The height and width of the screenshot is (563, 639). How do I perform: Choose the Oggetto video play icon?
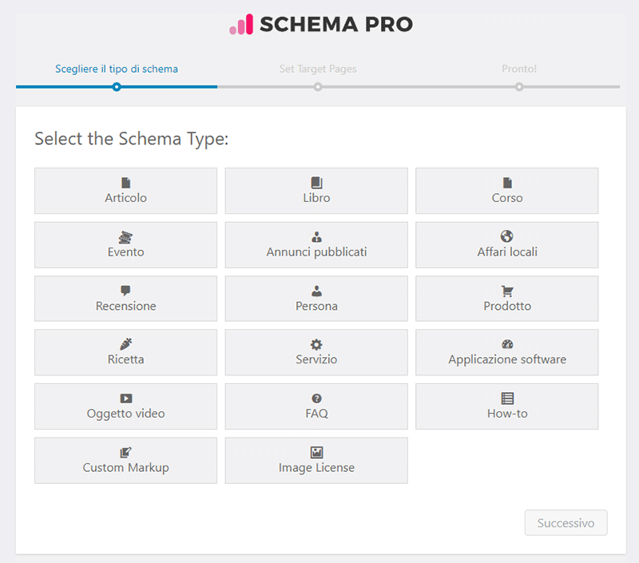(x=126, y=398)
